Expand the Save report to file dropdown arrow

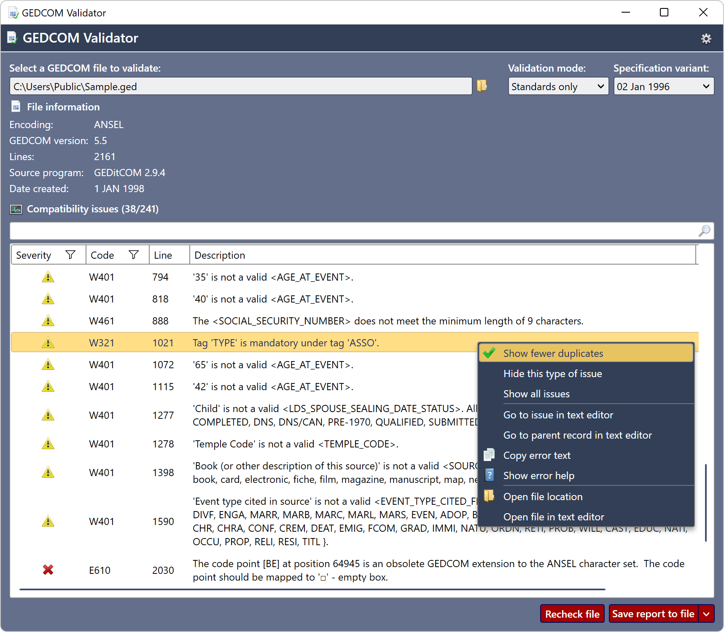coord(707,613)
